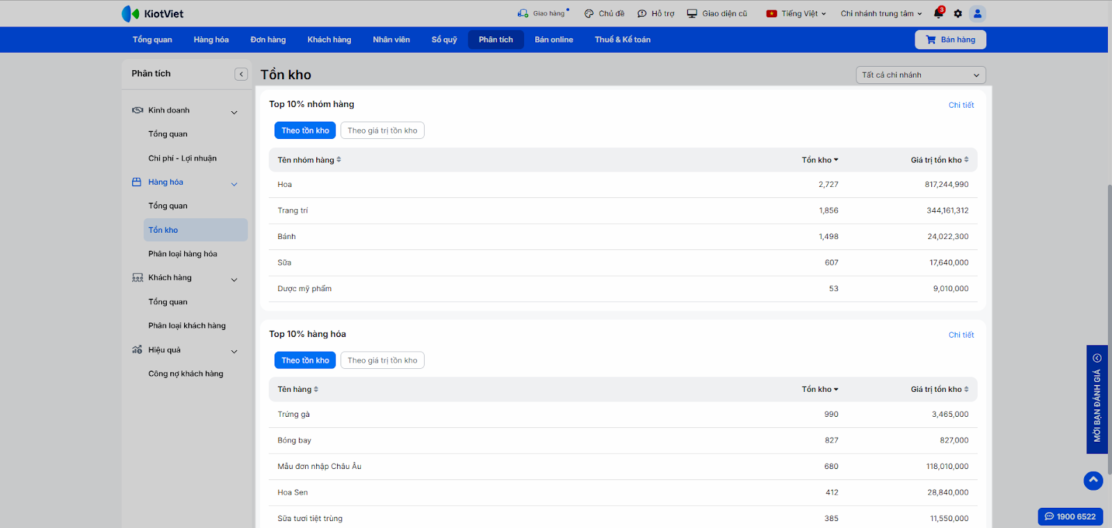Click the Bán hàng button
1112x528 pixels.
click(950, 40)
